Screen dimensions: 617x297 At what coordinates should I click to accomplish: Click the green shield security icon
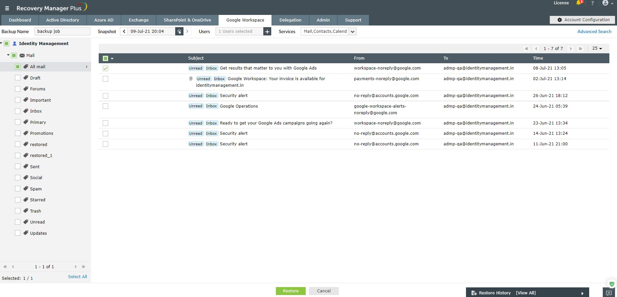point(612,284)
